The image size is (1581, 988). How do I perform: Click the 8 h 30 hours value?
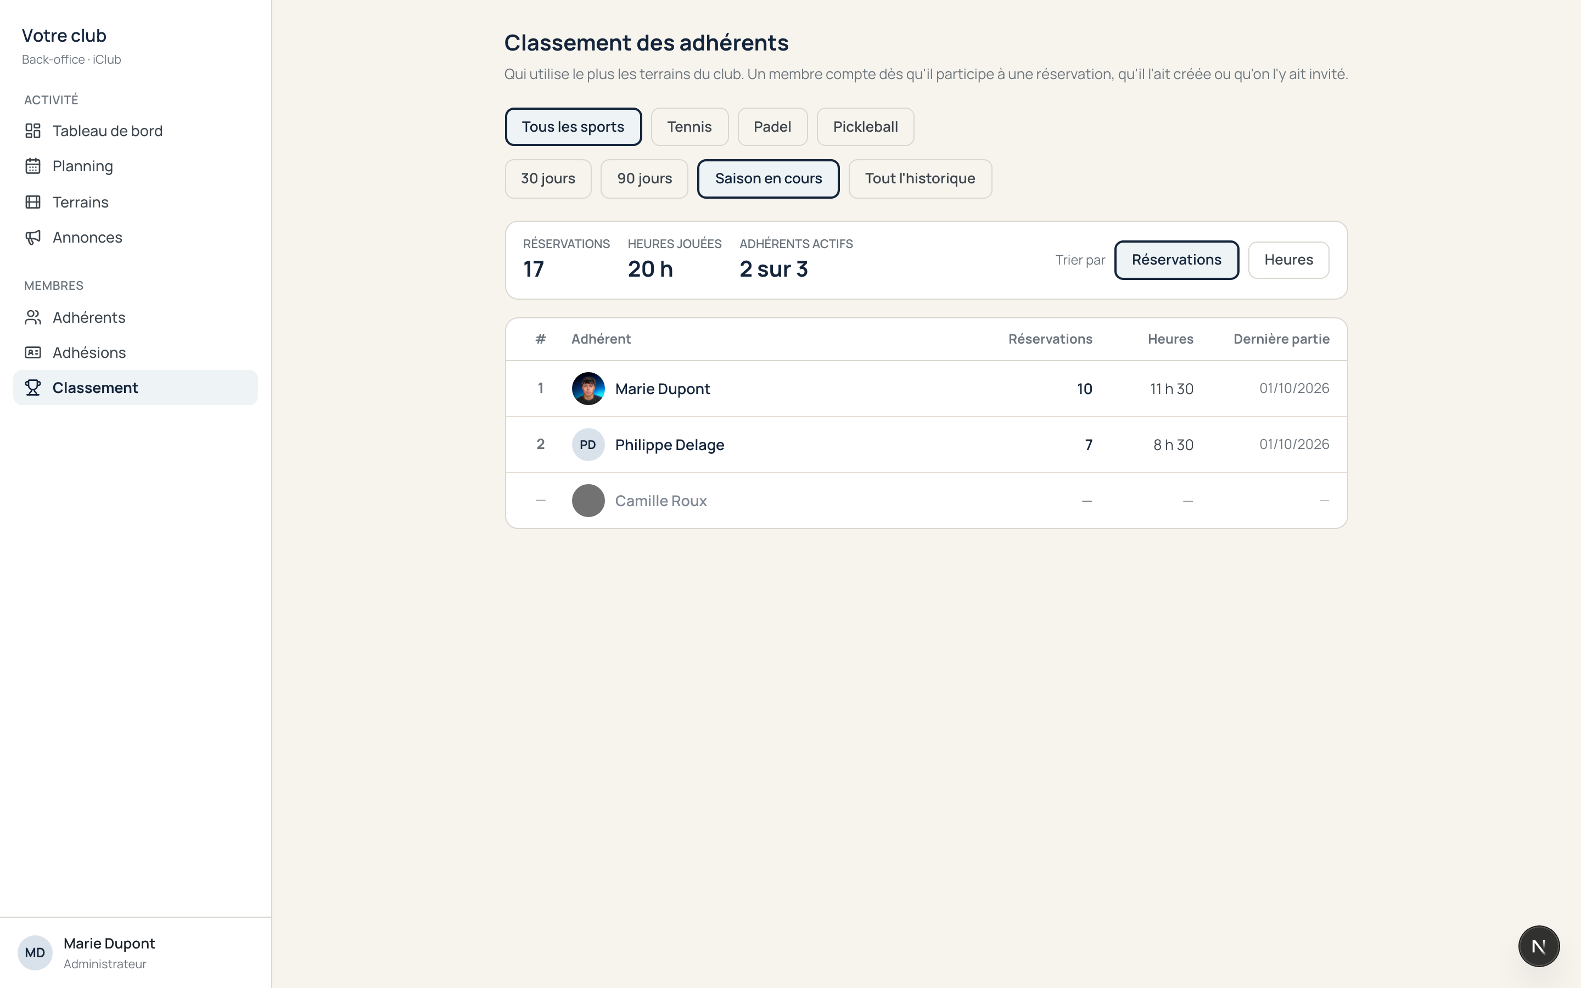pyautogui.click(x=1173, y=445)
